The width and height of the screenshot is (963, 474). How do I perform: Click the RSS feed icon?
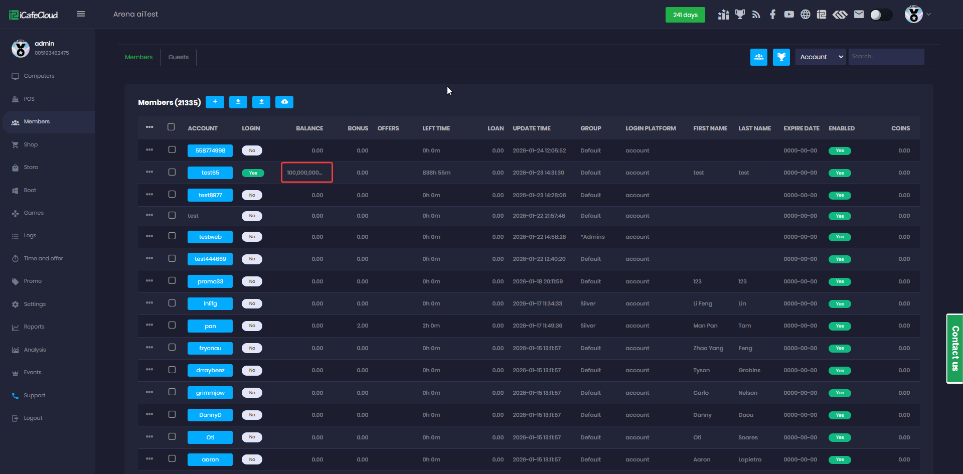(756, 15)
